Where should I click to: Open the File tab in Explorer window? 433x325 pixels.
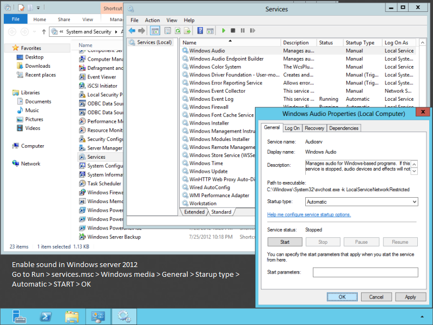tap(16, 19)
